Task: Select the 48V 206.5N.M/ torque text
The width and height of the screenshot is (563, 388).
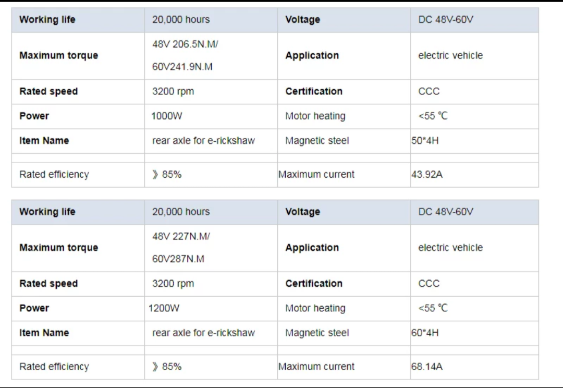Action: (185, 44)
